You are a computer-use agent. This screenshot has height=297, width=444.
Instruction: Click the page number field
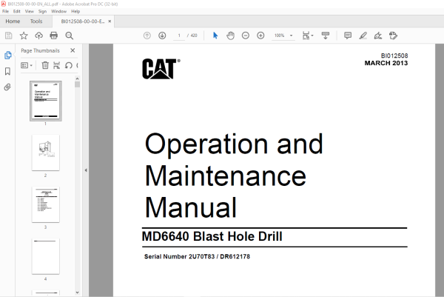click(179, 36)
